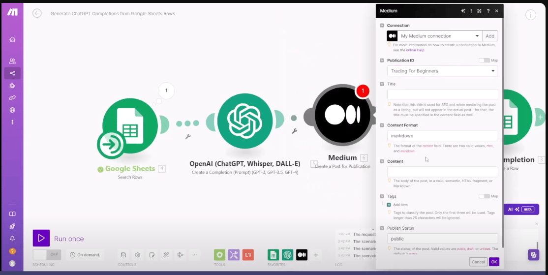Expand Medium panel to fullscreen
The height and width of the screenshot is (275, 548).
[480, 11]
